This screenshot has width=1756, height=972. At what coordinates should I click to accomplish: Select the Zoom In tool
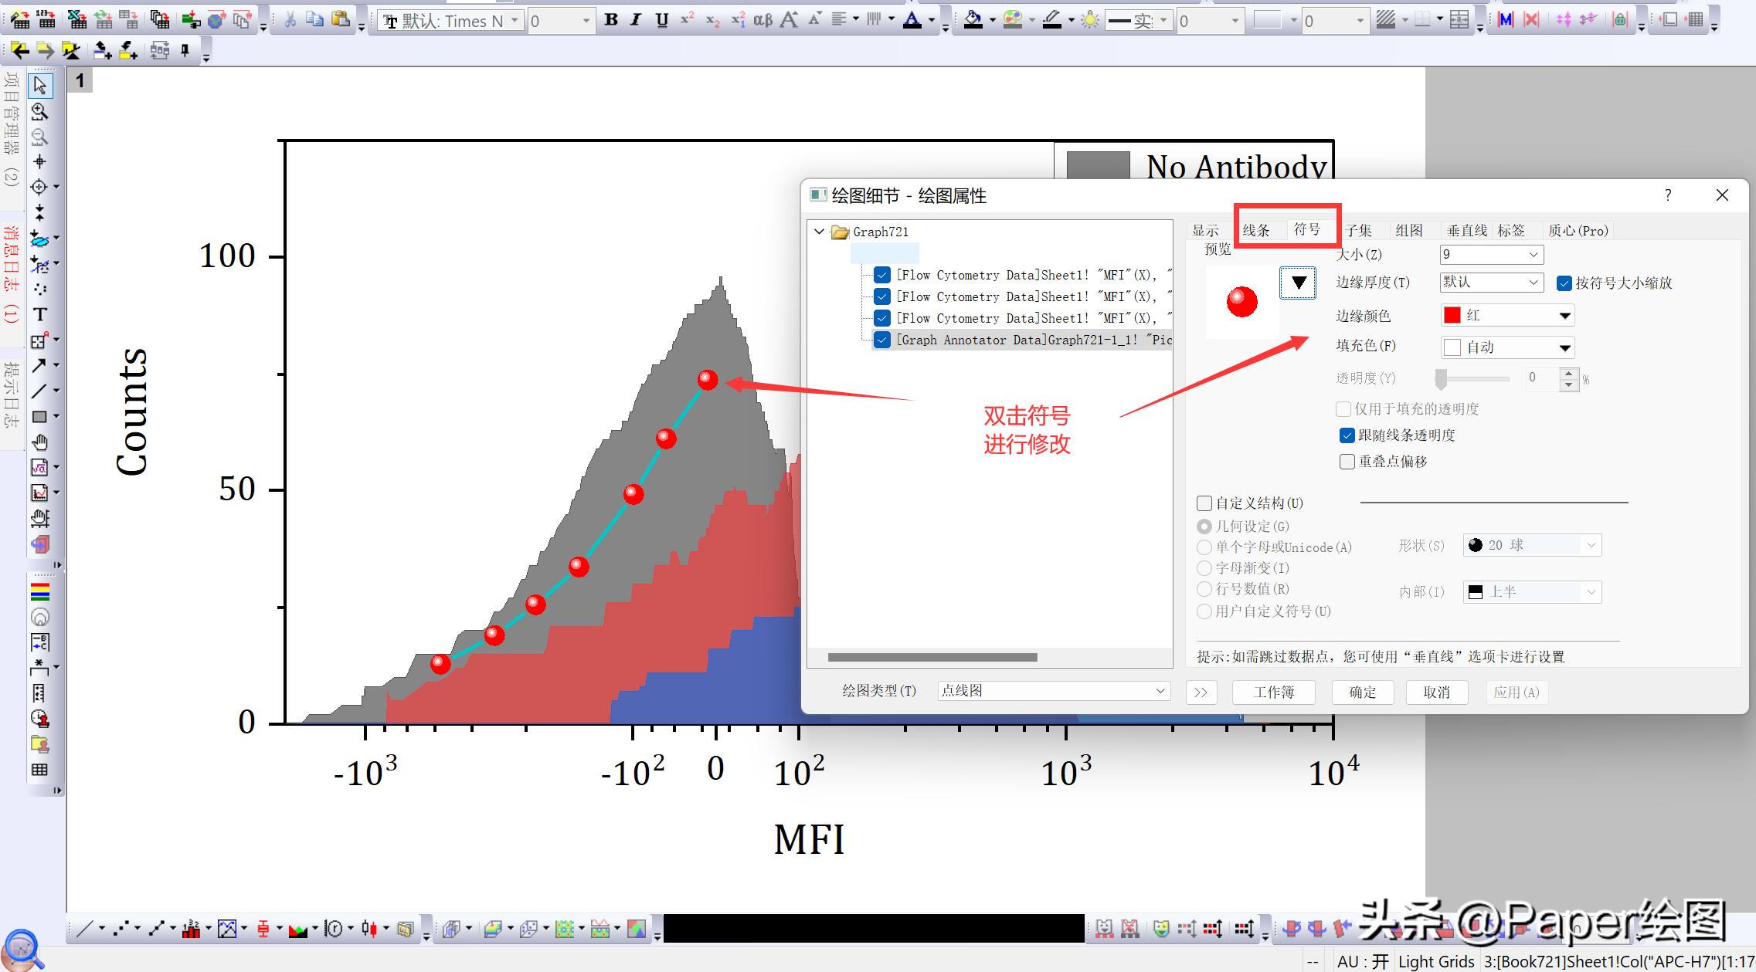[x=40, y=111]
